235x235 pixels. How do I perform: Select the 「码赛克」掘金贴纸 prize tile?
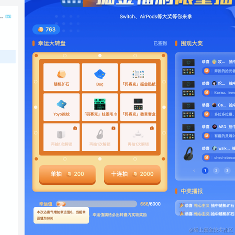coord(138,77)
